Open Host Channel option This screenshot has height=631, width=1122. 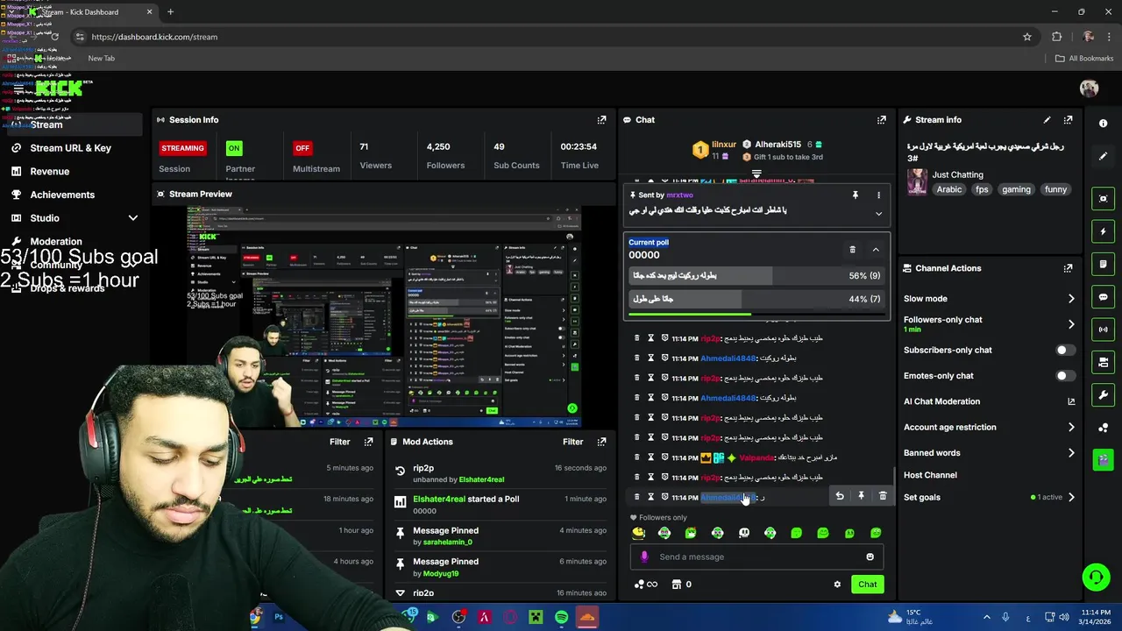(930, 475)
